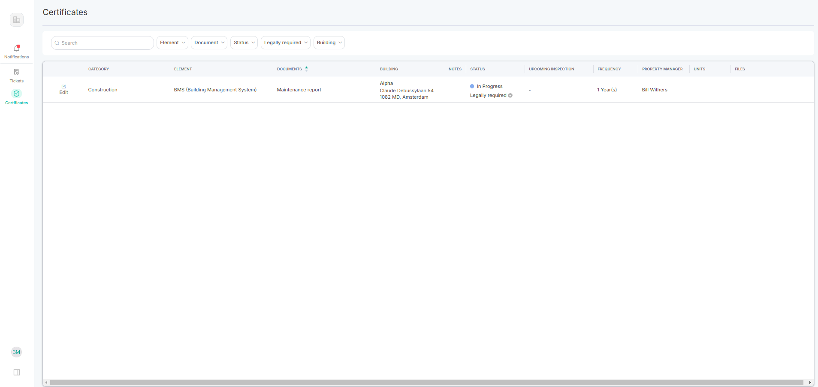Click the 1082 MD, Amsterdam text
The image size is (818, 387).
tap(404, 97)
